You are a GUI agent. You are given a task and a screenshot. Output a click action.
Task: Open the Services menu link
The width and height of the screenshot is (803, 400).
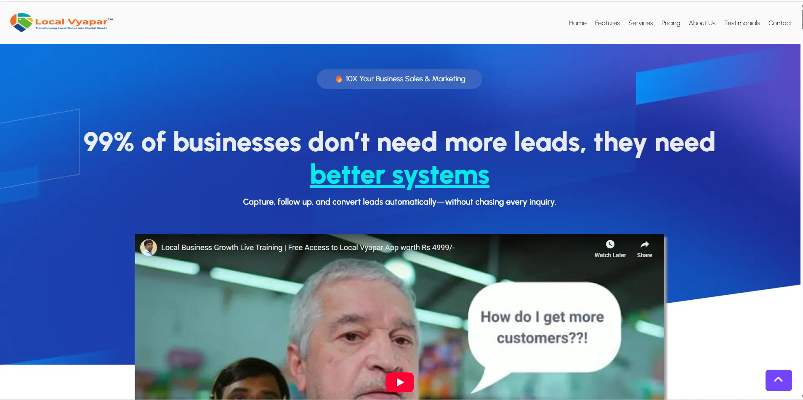coord(641,23)
